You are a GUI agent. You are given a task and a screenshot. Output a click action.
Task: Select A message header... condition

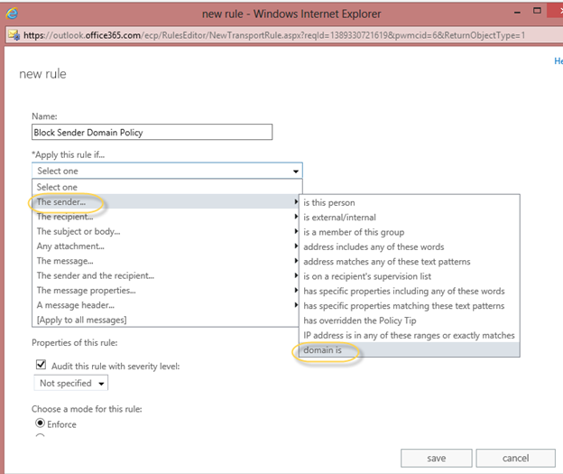tap(165, 305)
